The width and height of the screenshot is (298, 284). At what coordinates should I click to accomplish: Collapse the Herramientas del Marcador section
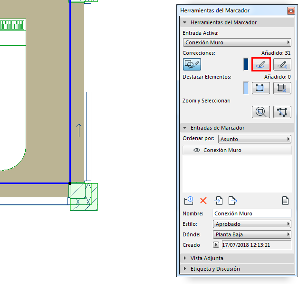184,22
